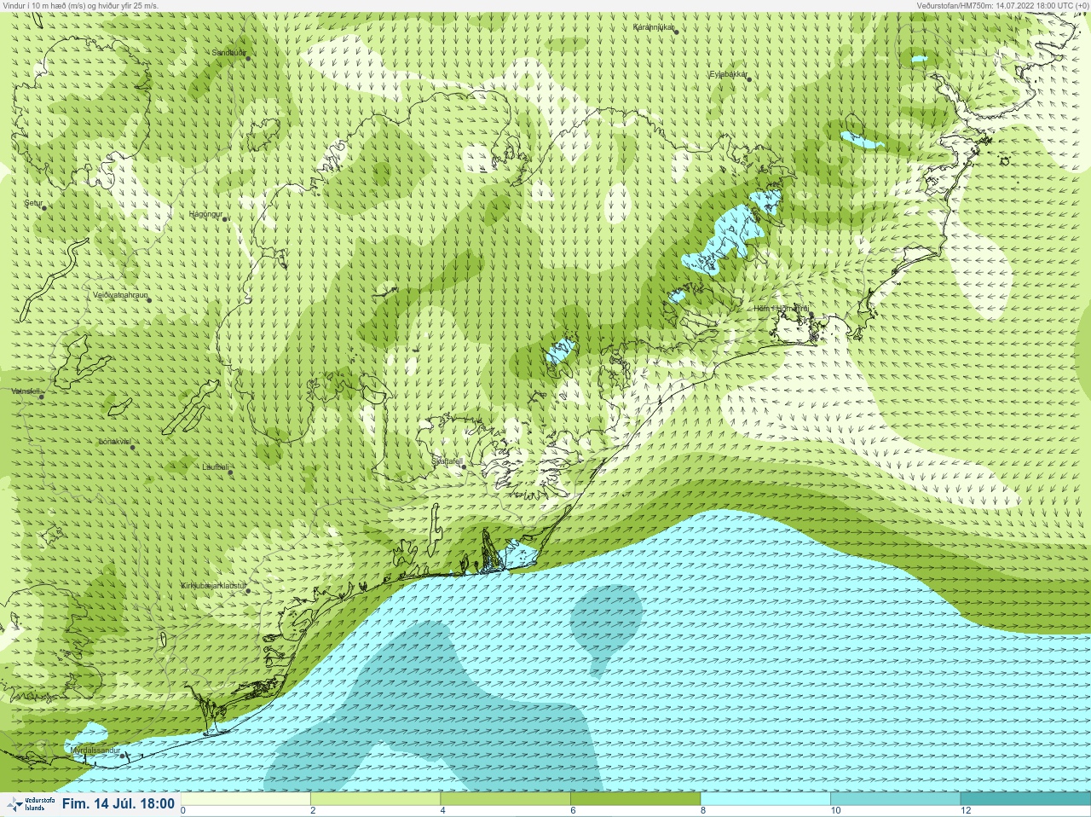Image resolution: width=1091 pixels, height=817 pixels.
Task: Click the 2–4 m/s legend color swatch
Action: (x=376, y=799)
